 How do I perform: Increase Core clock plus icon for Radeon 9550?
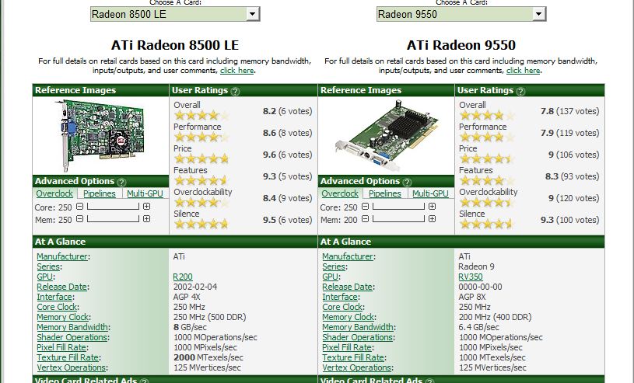pyautogui.click(x=432, y=207)
